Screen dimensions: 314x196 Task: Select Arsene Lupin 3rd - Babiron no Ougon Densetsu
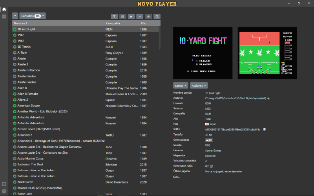[x=86, y=147]
